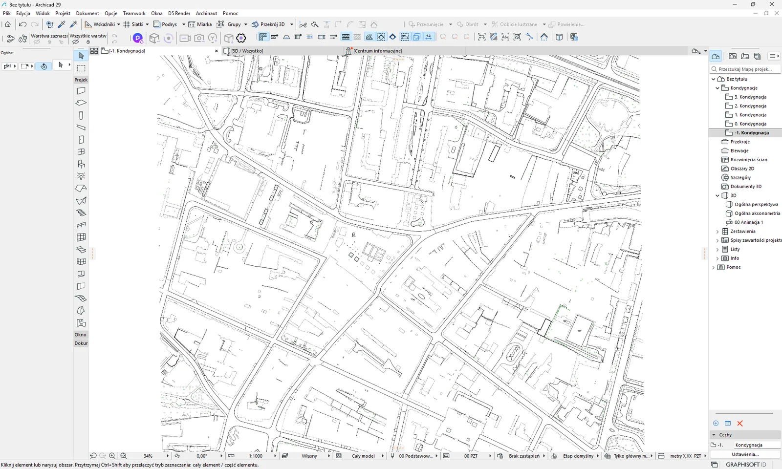Click the Dokument toolbox section header
The width and height of the screenshot is (782, 469).
point(81,343)
